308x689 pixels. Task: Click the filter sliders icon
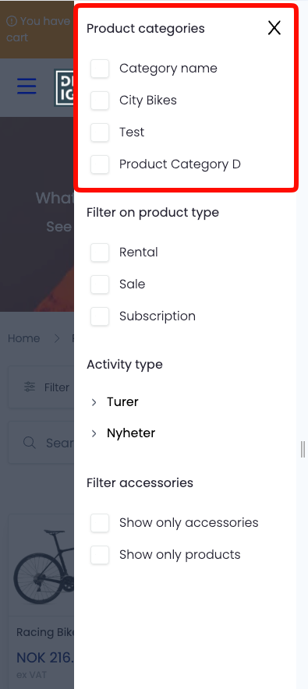pos(30,387)
